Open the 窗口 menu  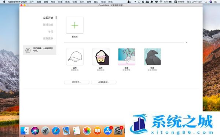pos(96,2)
